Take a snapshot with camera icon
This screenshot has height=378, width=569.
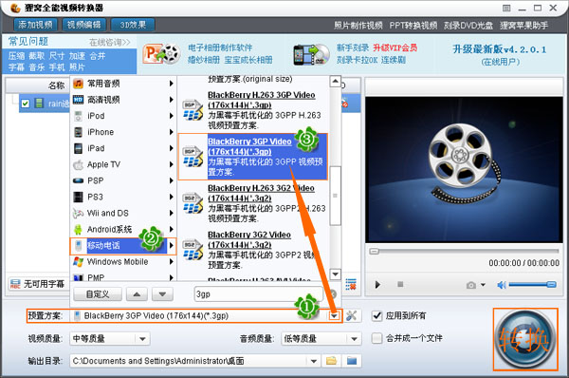coord(471,285)
